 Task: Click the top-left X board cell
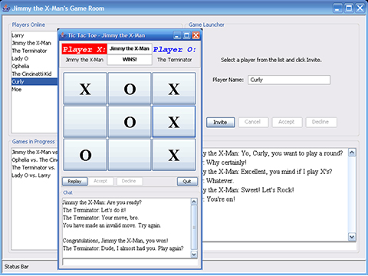85,88
